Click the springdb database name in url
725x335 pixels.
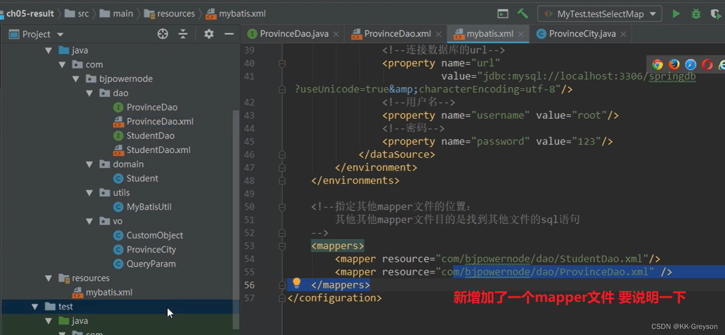click(x=672, y=76)
